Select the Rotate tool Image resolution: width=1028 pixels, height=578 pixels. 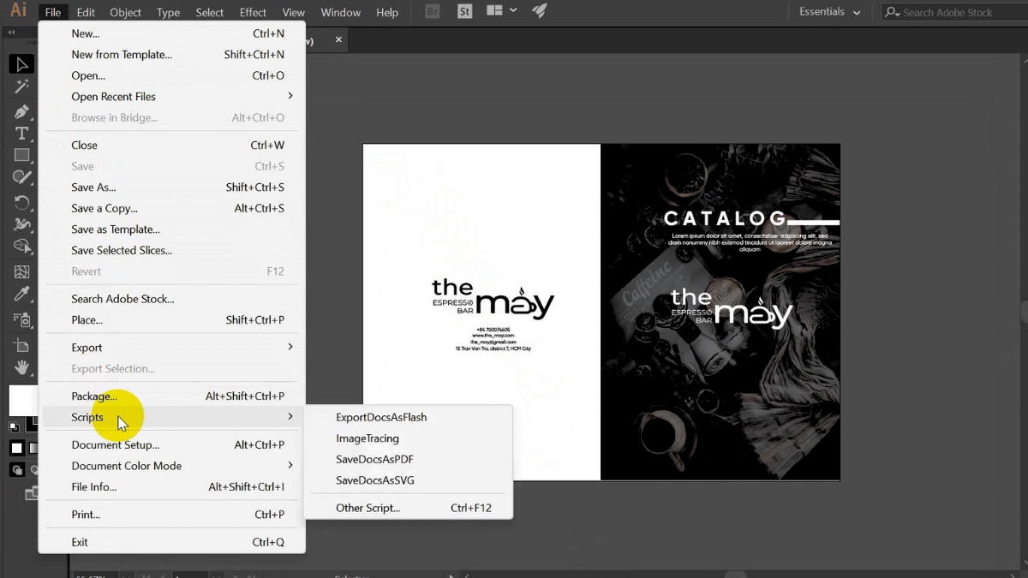pyautogui.click(x=21, y=203)
